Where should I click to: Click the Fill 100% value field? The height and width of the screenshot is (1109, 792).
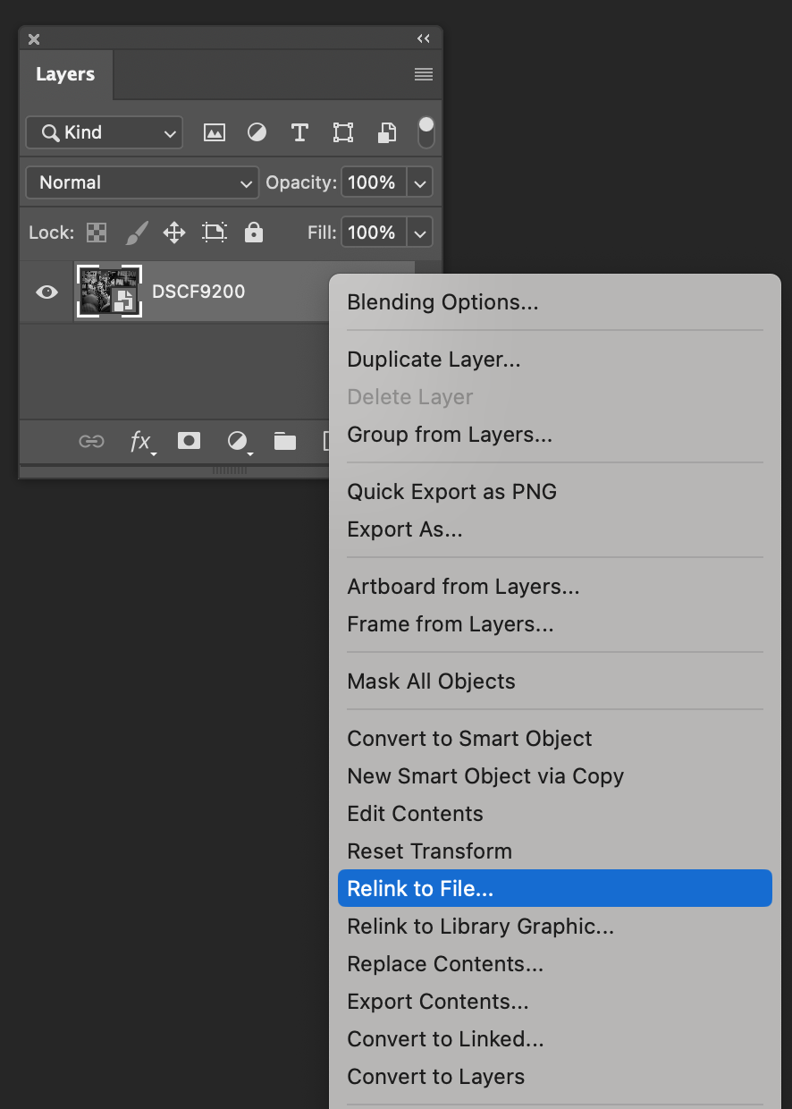(x=372, y=233)
